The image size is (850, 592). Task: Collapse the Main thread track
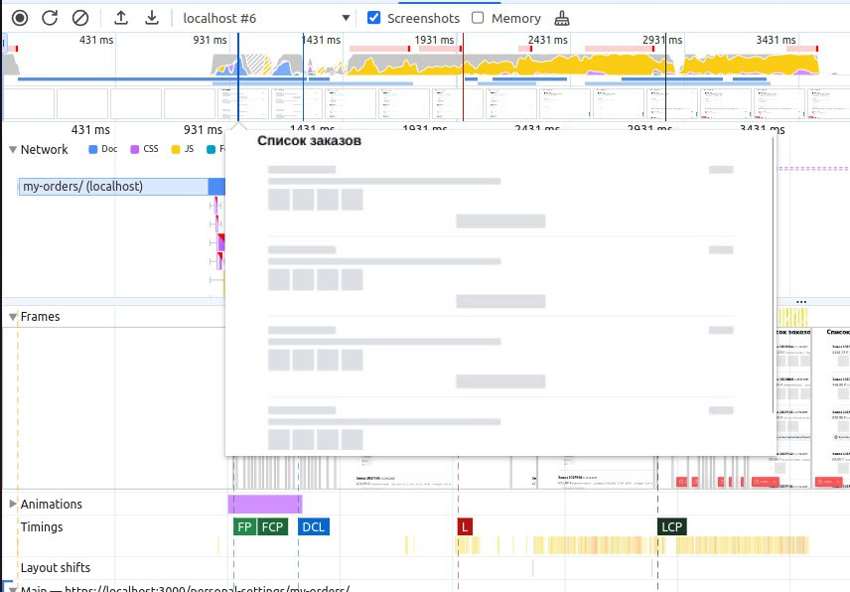[13, 589]
